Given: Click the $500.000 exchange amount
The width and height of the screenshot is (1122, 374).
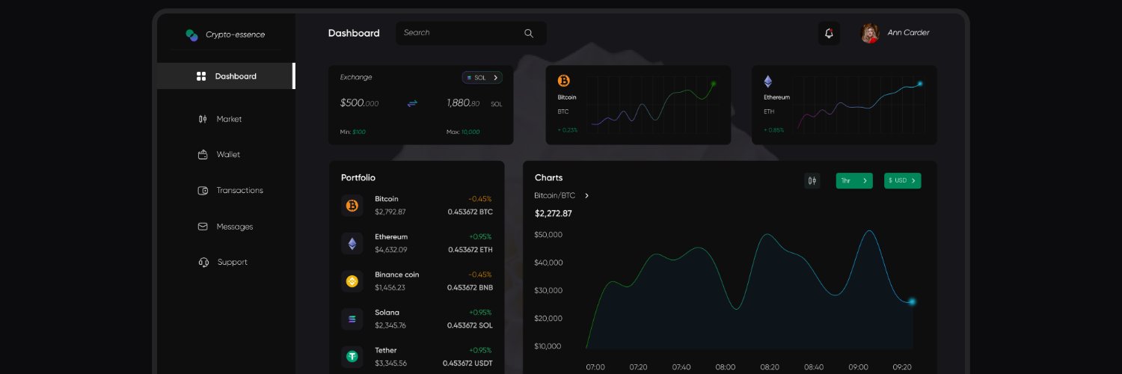Looking at the screenshot, I should (x=359, y=103).
